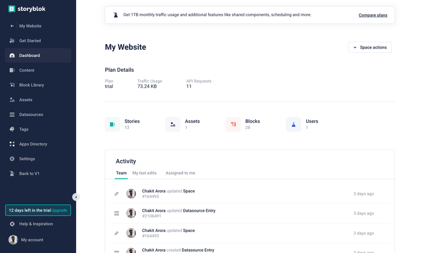Click the Dashboard home icon
This screenshot has width=435, height=253.
12,56
